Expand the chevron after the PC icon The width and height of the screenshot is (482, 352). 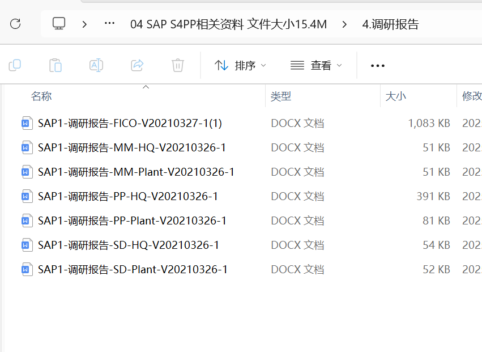[84, 24]
